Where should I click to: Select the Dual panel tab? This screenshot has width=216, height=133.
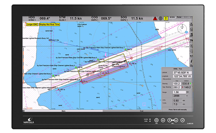pyautogui.click(x=142, y=111)
